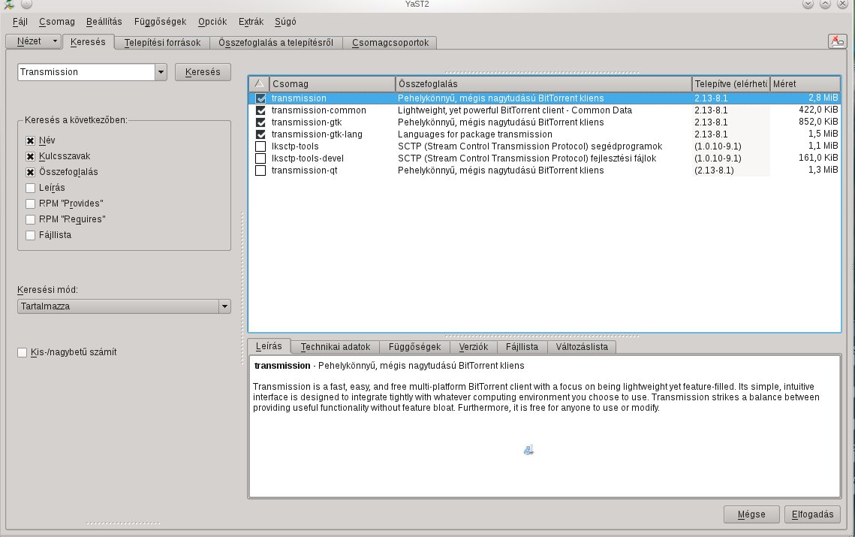Screen dimensions: 855x537
Task: Open the Beállítás menu
Action: (104, 22)
